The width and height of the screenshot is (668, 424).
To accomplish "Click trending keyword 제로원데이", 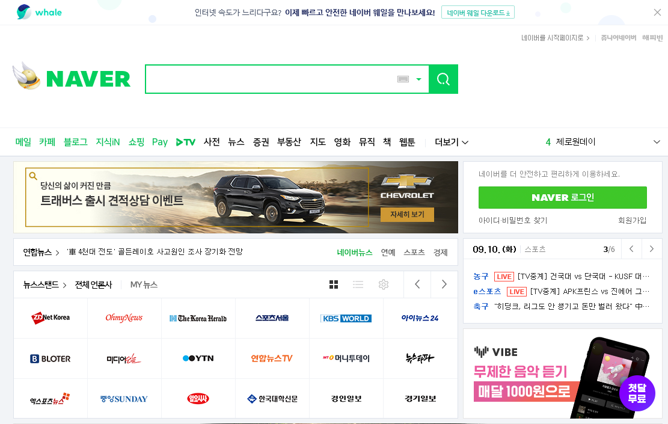I will click(575, 142).
